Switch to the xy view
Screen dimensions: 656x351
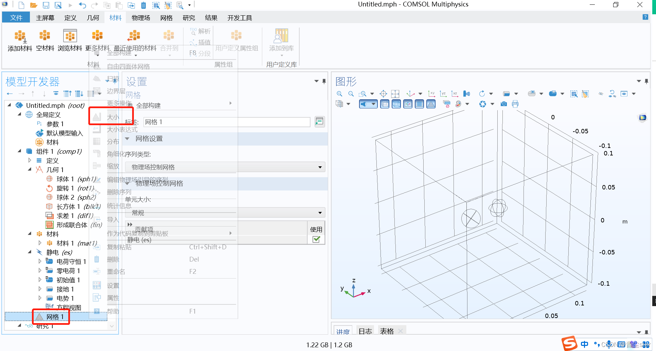click(x=432, y=94)
